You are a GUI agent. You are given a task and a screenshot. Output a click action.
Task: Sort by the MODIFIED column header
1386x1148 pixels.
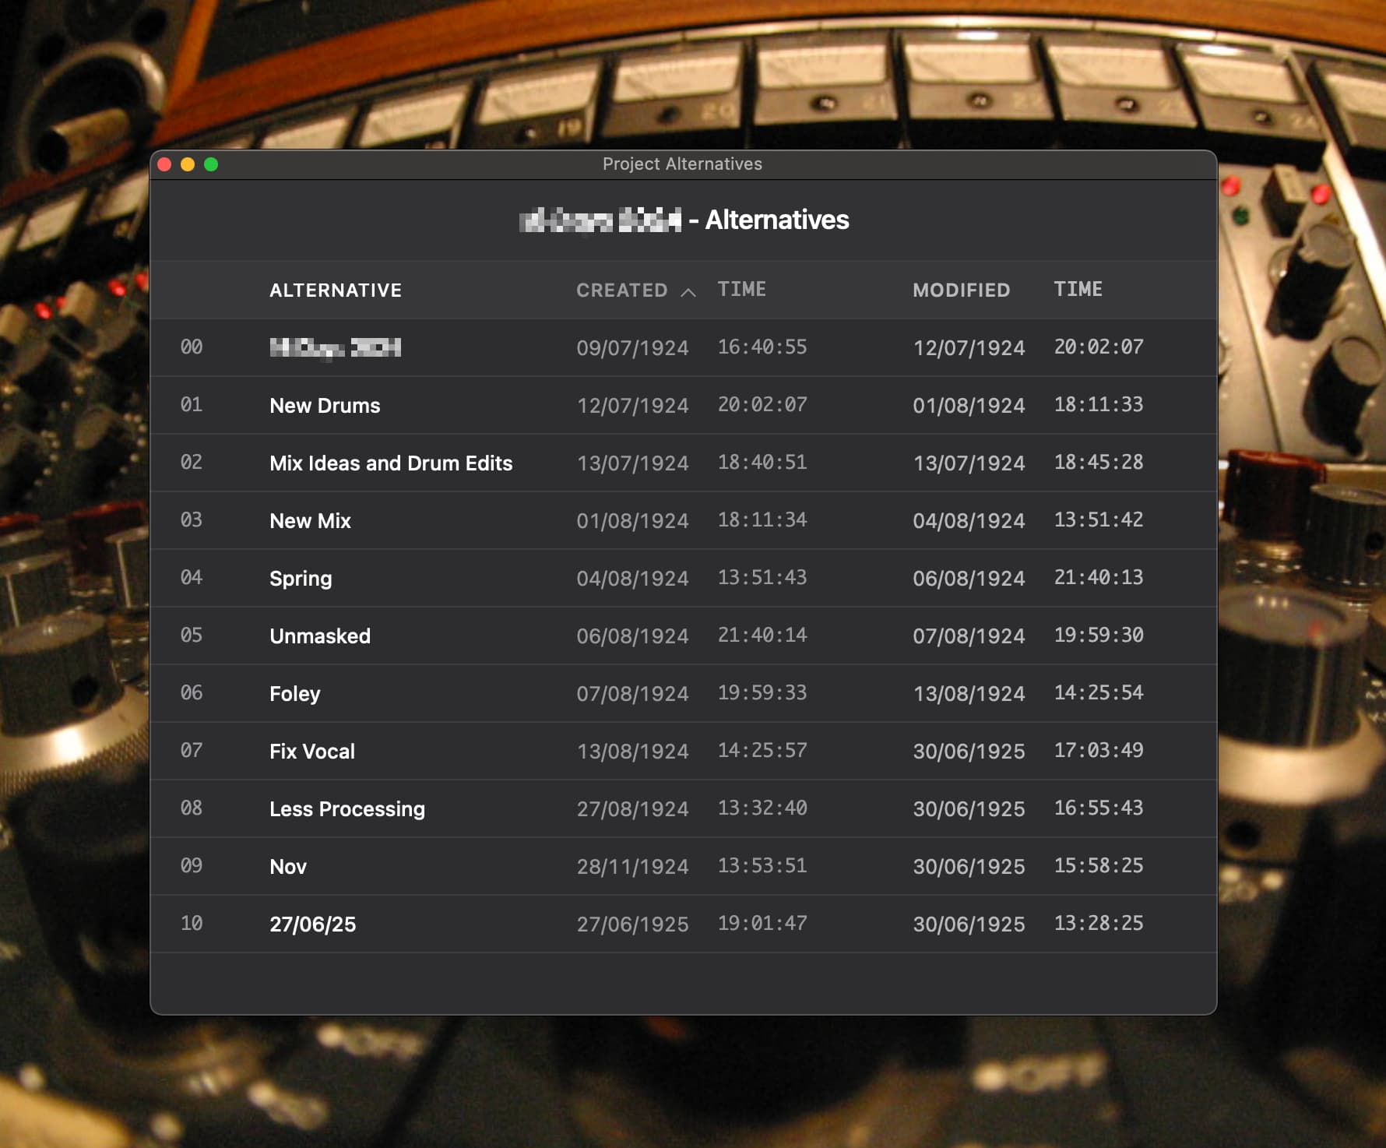tap(961, 291)
